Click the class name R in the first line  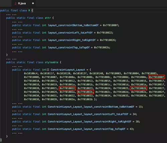(29, 10)
